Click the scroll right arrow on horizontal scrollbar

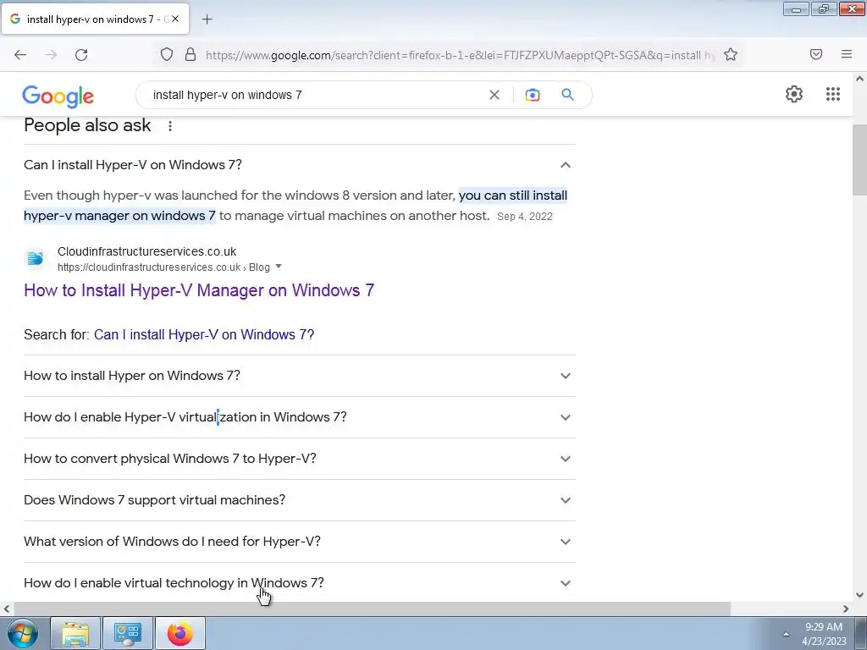(846, 609)
